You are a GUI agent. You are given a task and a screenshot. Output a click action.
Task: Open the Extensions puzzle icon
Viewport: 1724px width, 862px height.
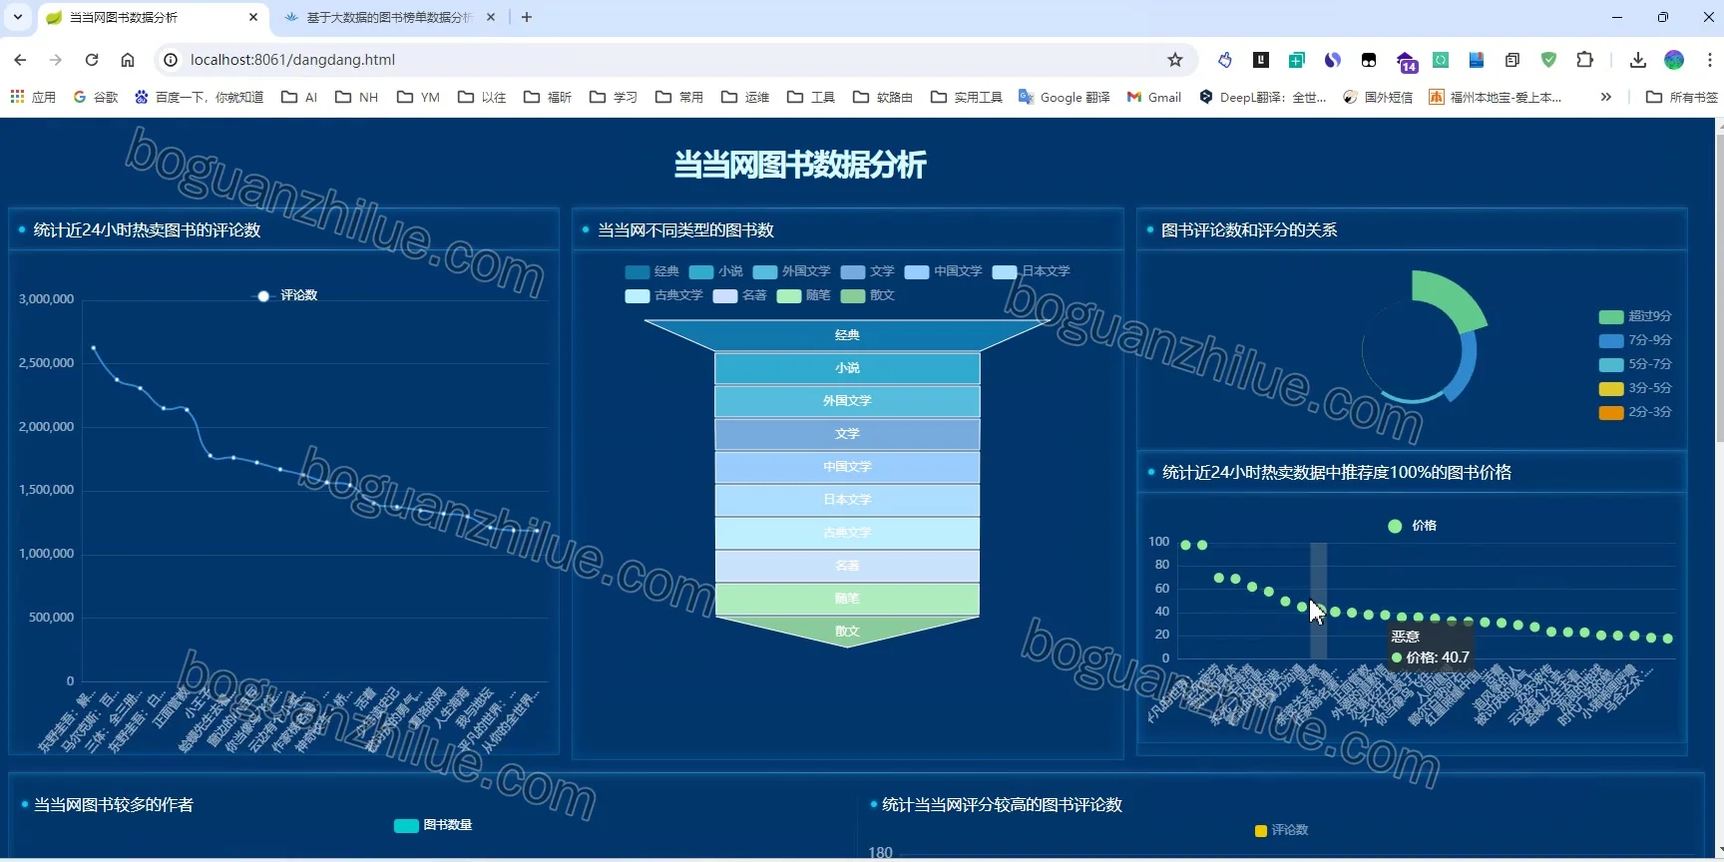click(x=1584, y=60)
